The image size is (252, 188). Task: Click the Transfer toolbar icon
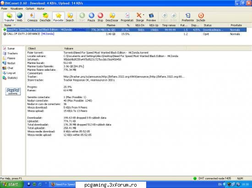click(9, 17)
